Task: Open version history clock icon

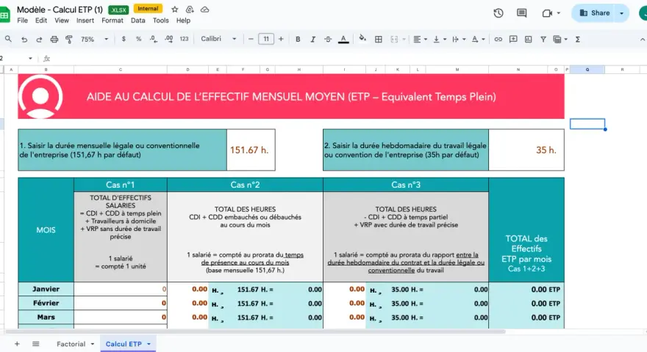Action: click(498, 12)
